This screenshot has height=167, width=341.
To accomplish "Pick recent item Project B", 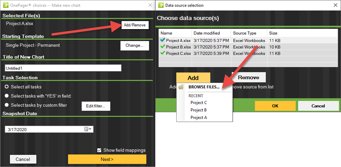I will pos(199,110).
